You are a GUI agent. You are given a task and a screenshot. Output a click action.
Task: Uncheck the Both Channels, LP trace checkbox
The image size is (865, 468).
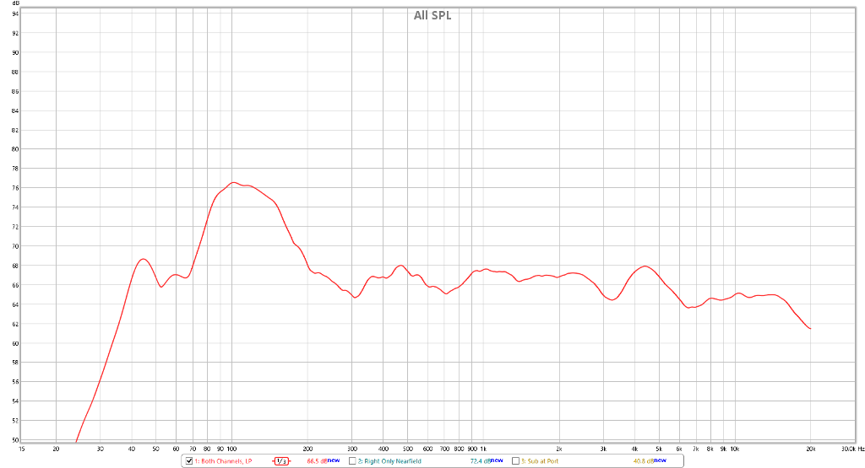(x=189, y=461)
